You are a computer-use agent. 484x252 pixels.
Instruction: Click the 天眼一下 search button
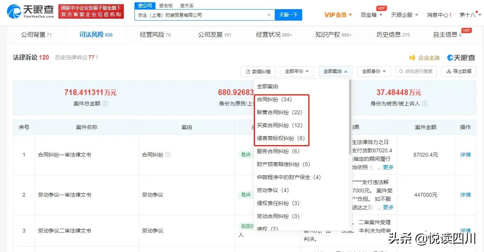click(288, 15)
